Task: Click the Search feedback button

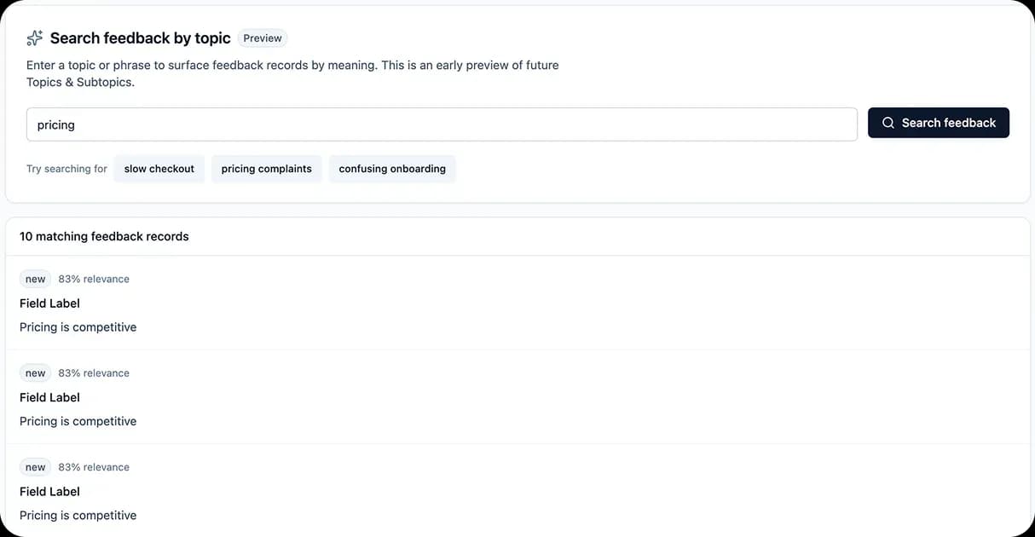Action: [x=939, y=123]
